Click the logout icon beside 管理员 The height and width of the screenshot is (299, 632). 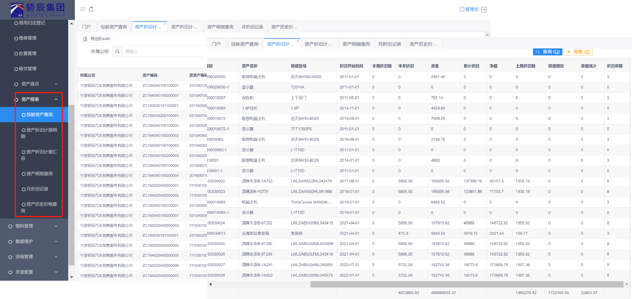[484, 10]
